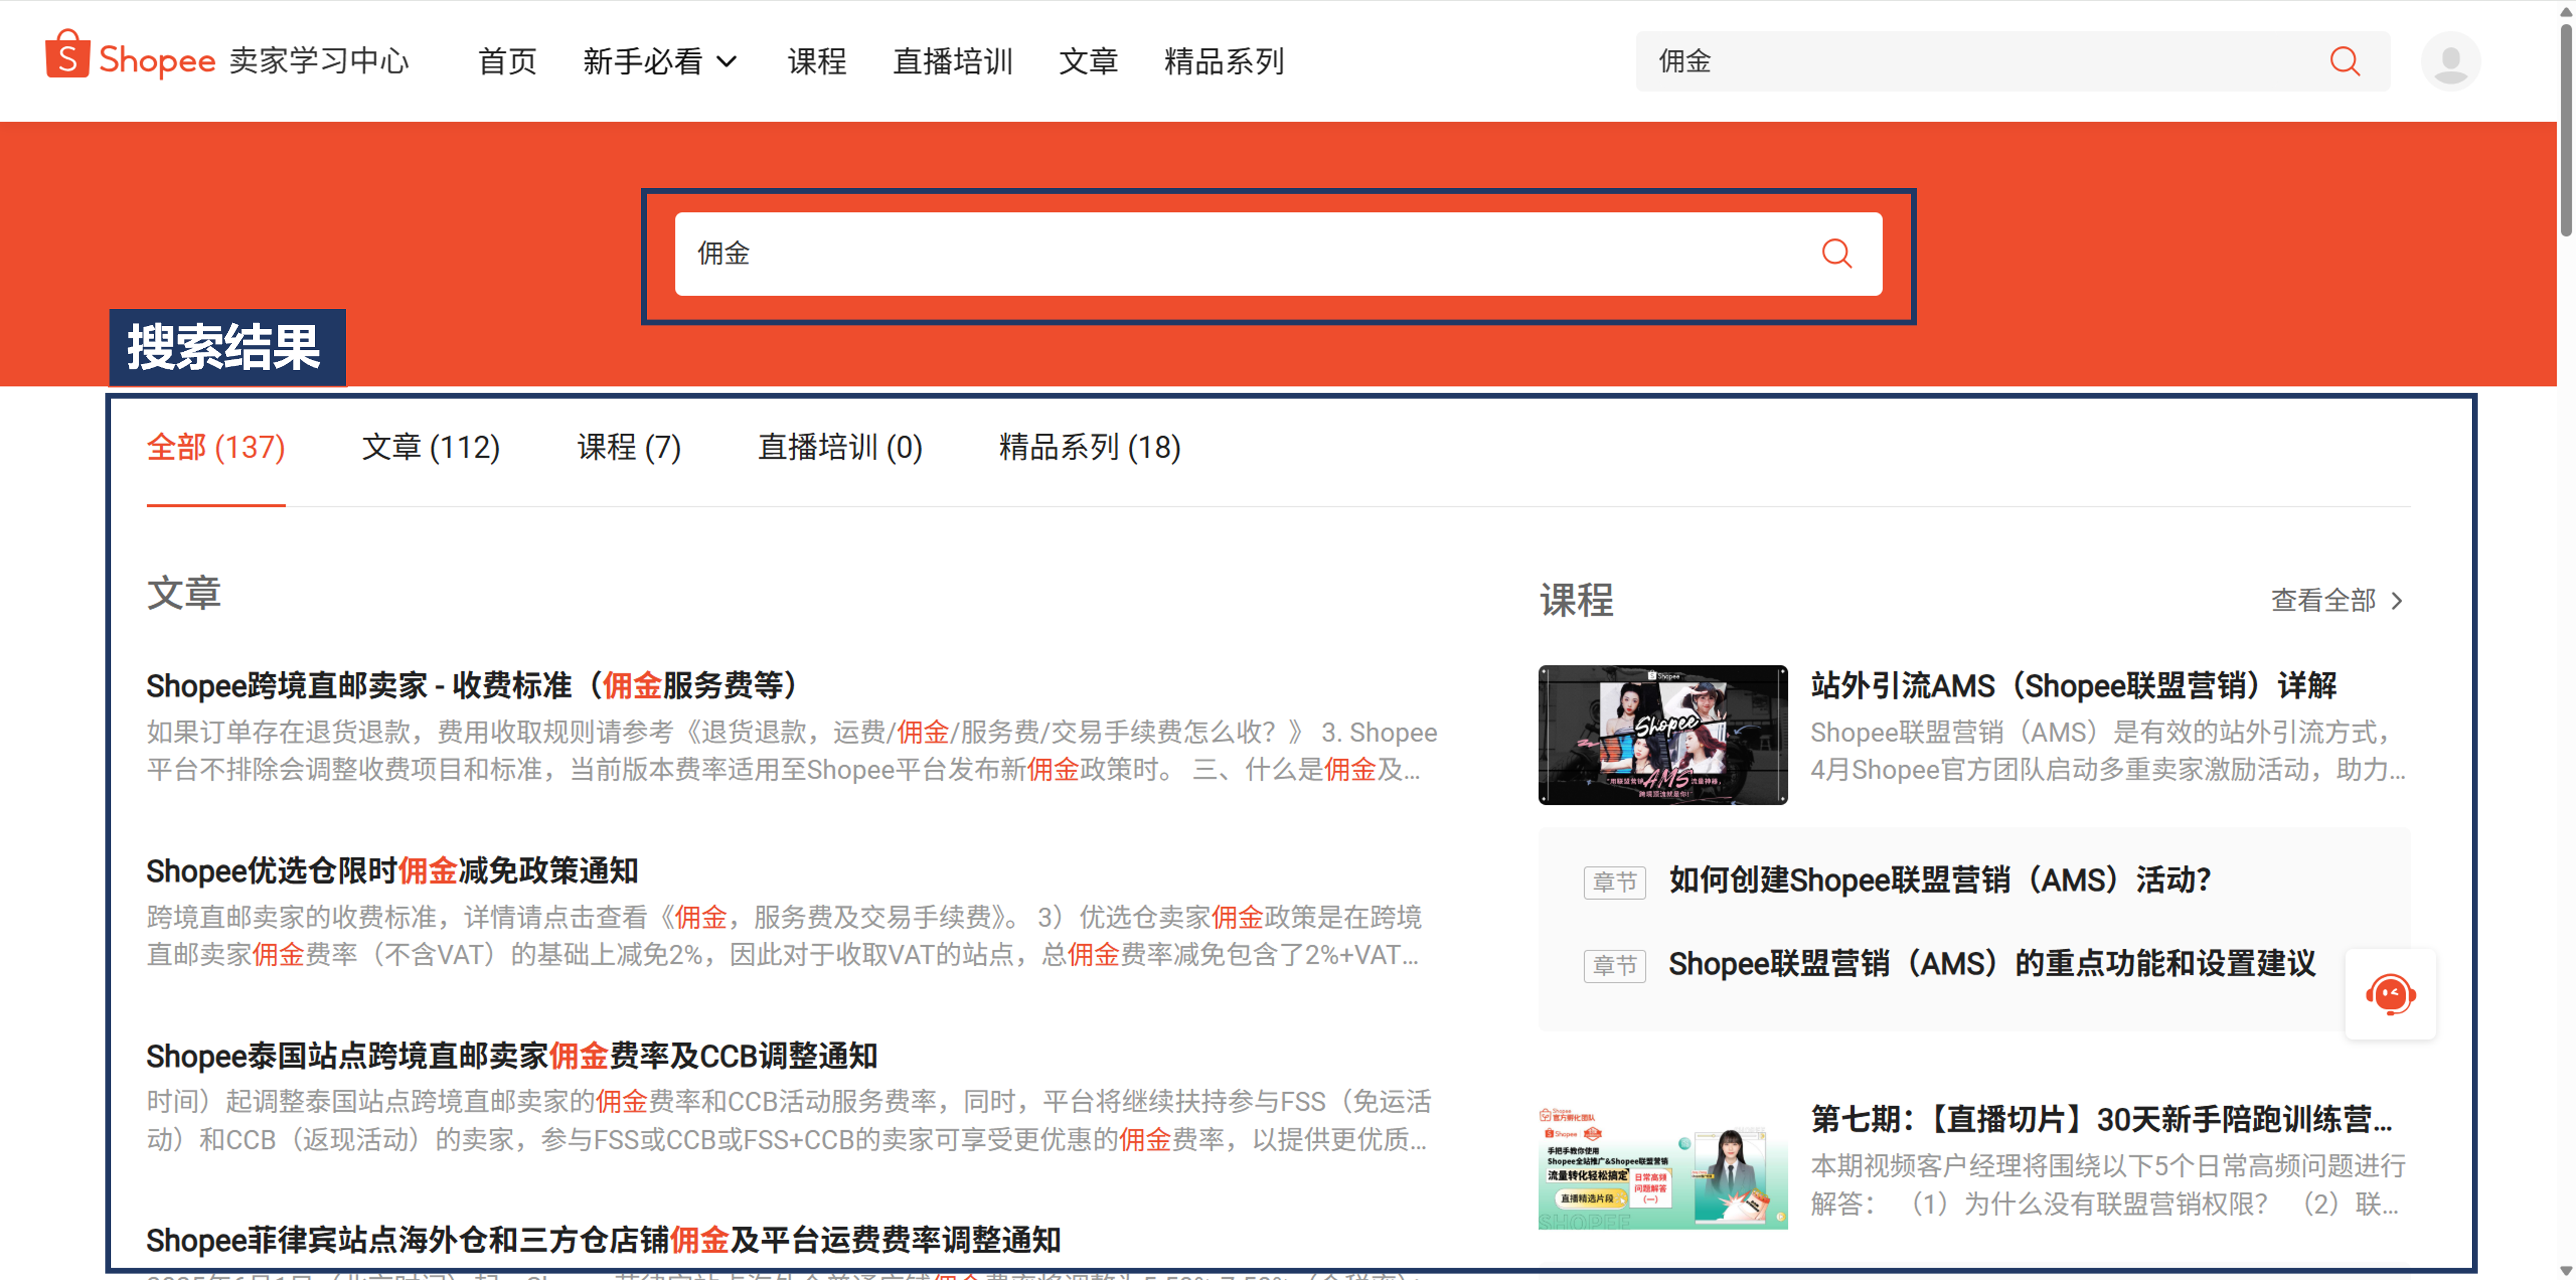Open article Shopee菲律宾站点海外仓和三方仓店铺佣金
Image resolution: width=2576 pixels, height=1280 pixels.
[603, 1240]
